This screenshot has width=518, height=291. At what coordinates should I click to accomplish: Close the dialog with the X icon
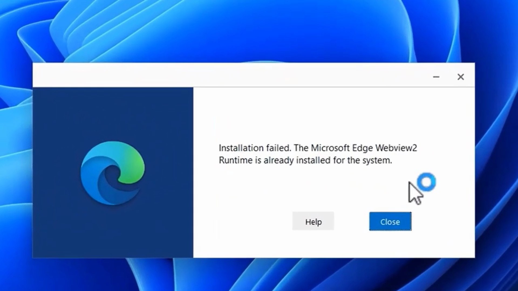[461, 77]
